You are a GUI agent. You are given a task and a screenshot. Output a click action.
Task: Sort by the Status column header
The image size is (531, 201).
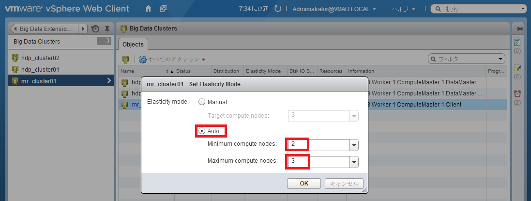point(193,71)
